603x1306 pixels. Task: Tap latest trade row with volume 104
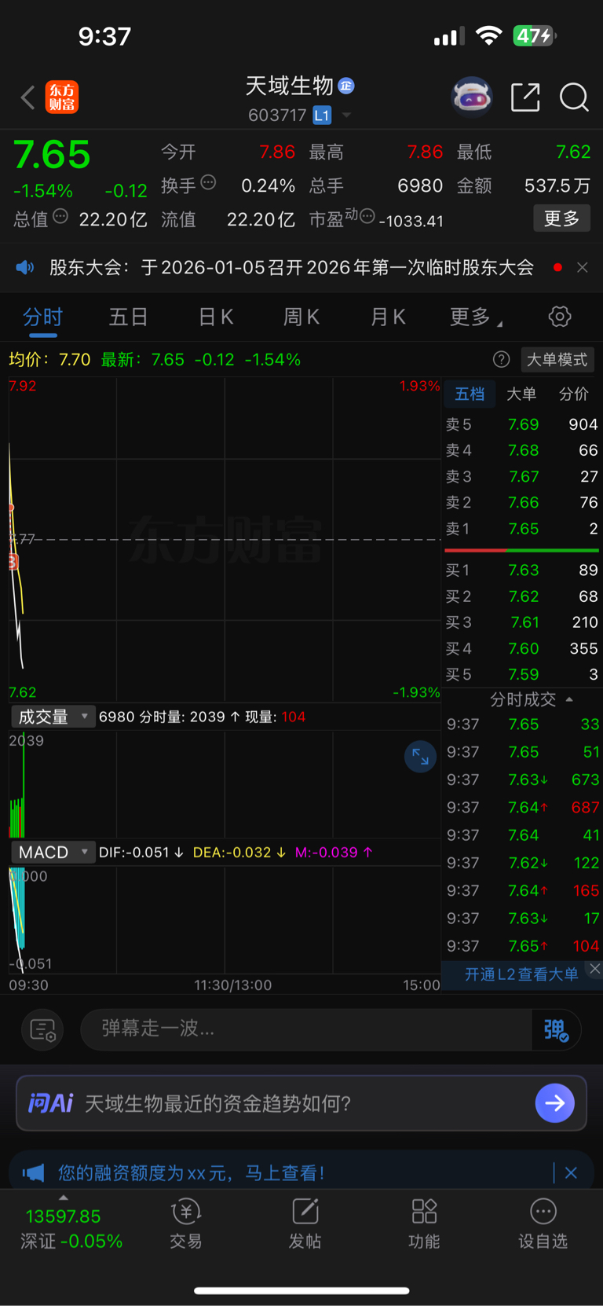pos(522,946)
